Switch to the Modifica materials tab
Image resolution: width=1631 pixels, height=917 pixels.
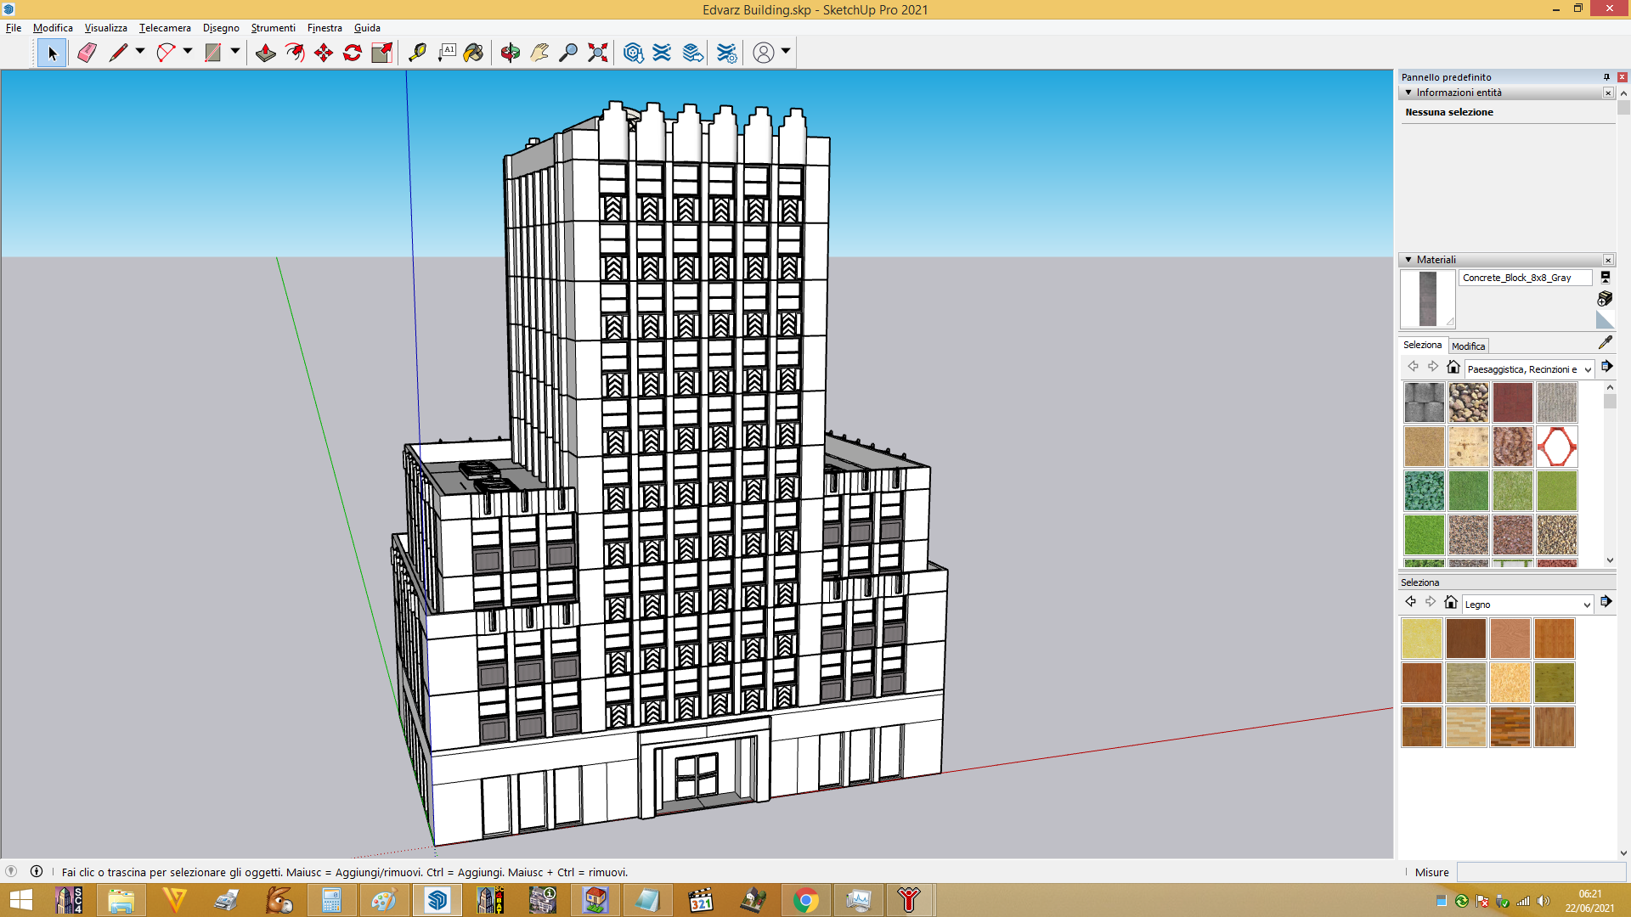tap(1468, 346)
